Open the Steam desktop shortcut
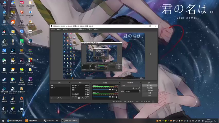The height and width of the screenshot is (123, 219). (4, 80)
